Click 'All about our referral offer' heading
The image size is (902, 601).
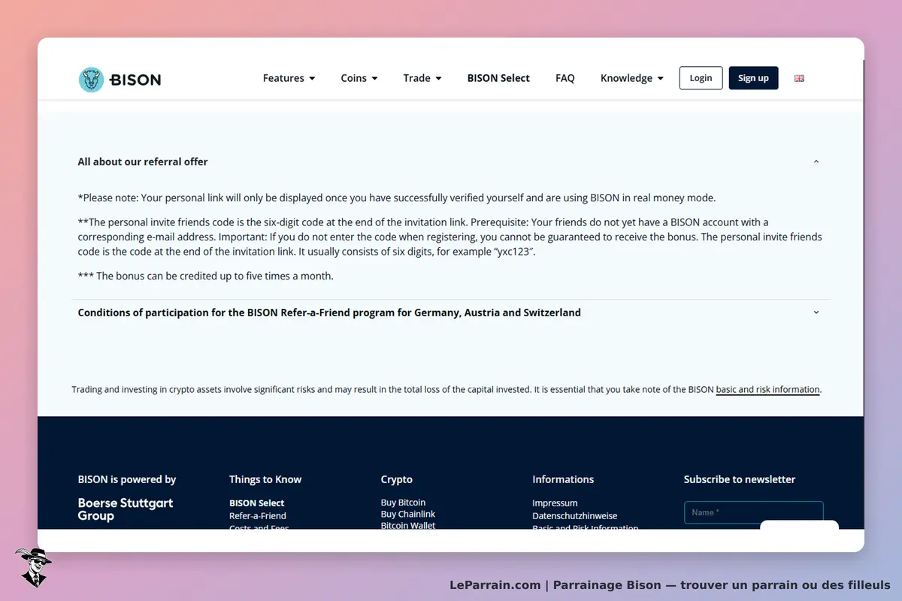[143, 162]
